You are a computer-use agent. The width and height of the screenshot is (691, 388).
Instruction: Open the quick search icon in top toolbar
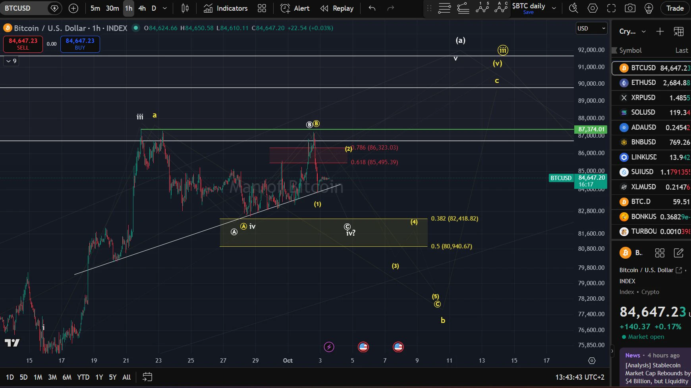point(573,8)
